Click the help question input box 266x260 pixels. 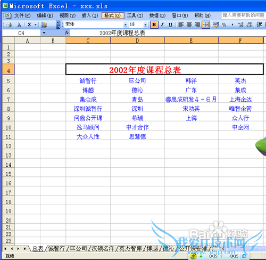244,15
